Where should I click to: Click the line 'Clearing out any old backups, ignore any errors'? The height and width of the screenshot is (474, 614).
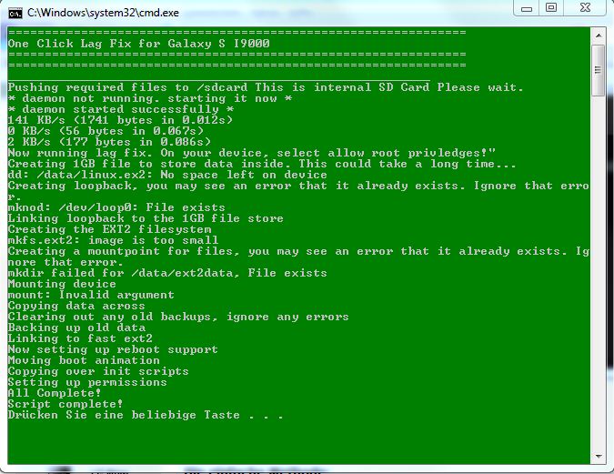point(178,317)
